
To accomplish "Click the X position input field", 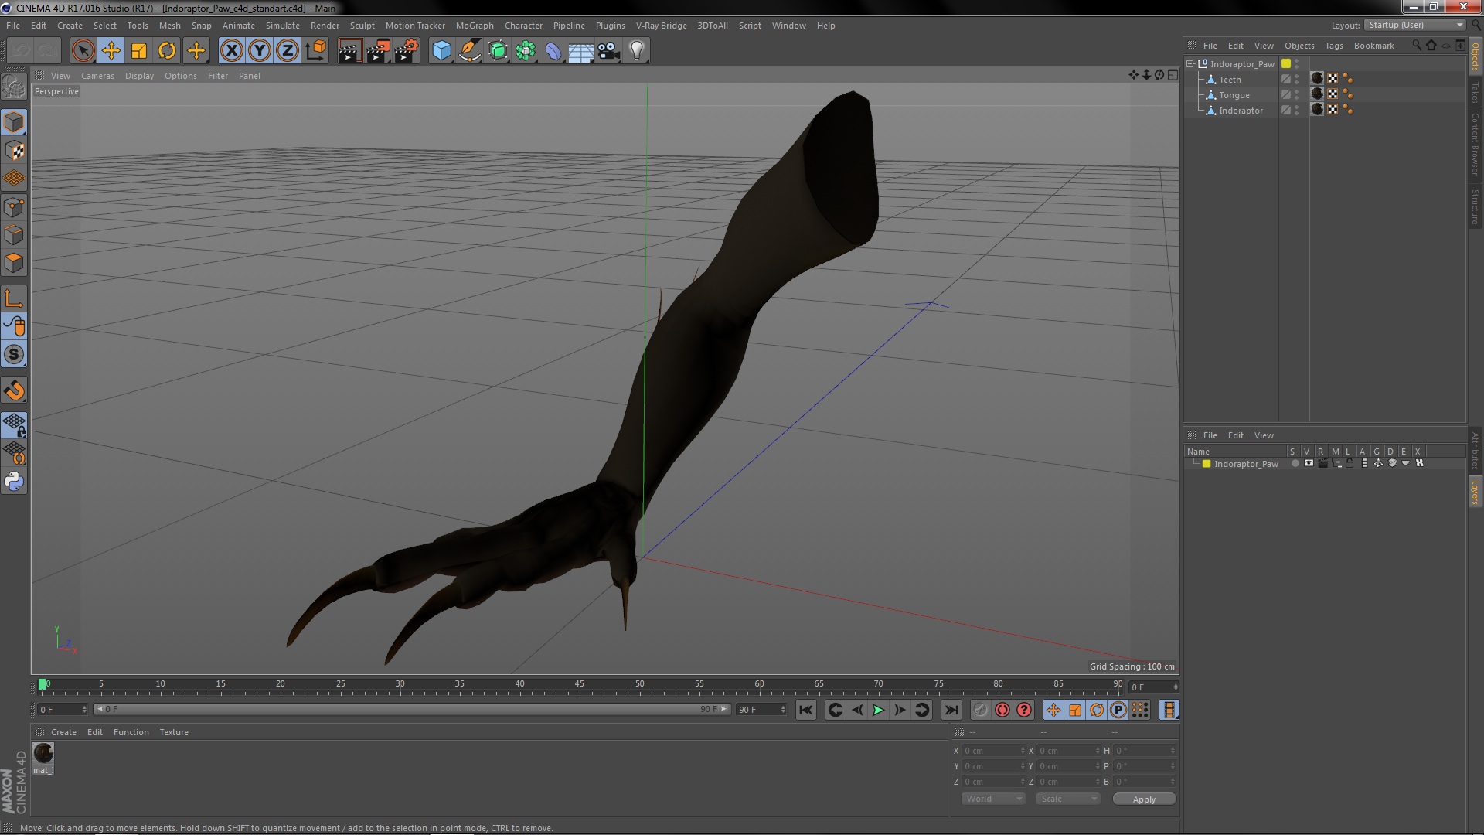I will 993,751.
